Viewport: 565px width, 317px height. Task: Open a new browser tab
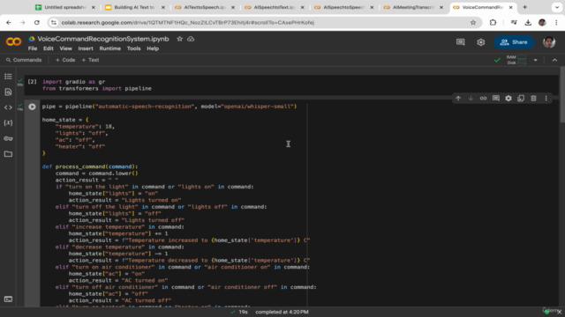[524, 7]
